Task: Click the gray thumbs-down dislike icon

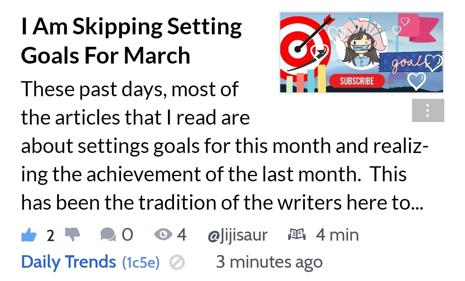Action: click(72, 235)
